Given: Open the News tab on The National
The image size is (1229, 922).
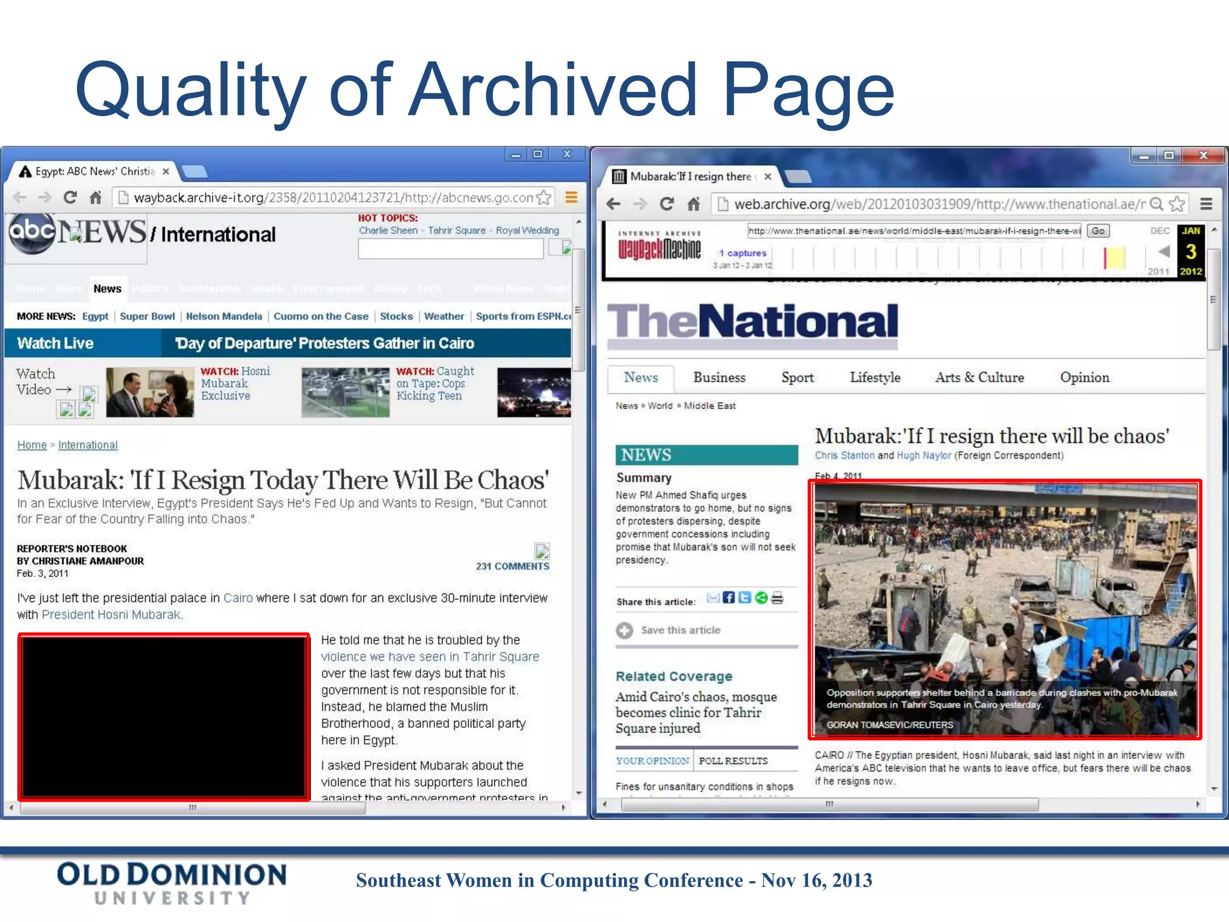Looking at the screenshot, I should tap(641, 378).
